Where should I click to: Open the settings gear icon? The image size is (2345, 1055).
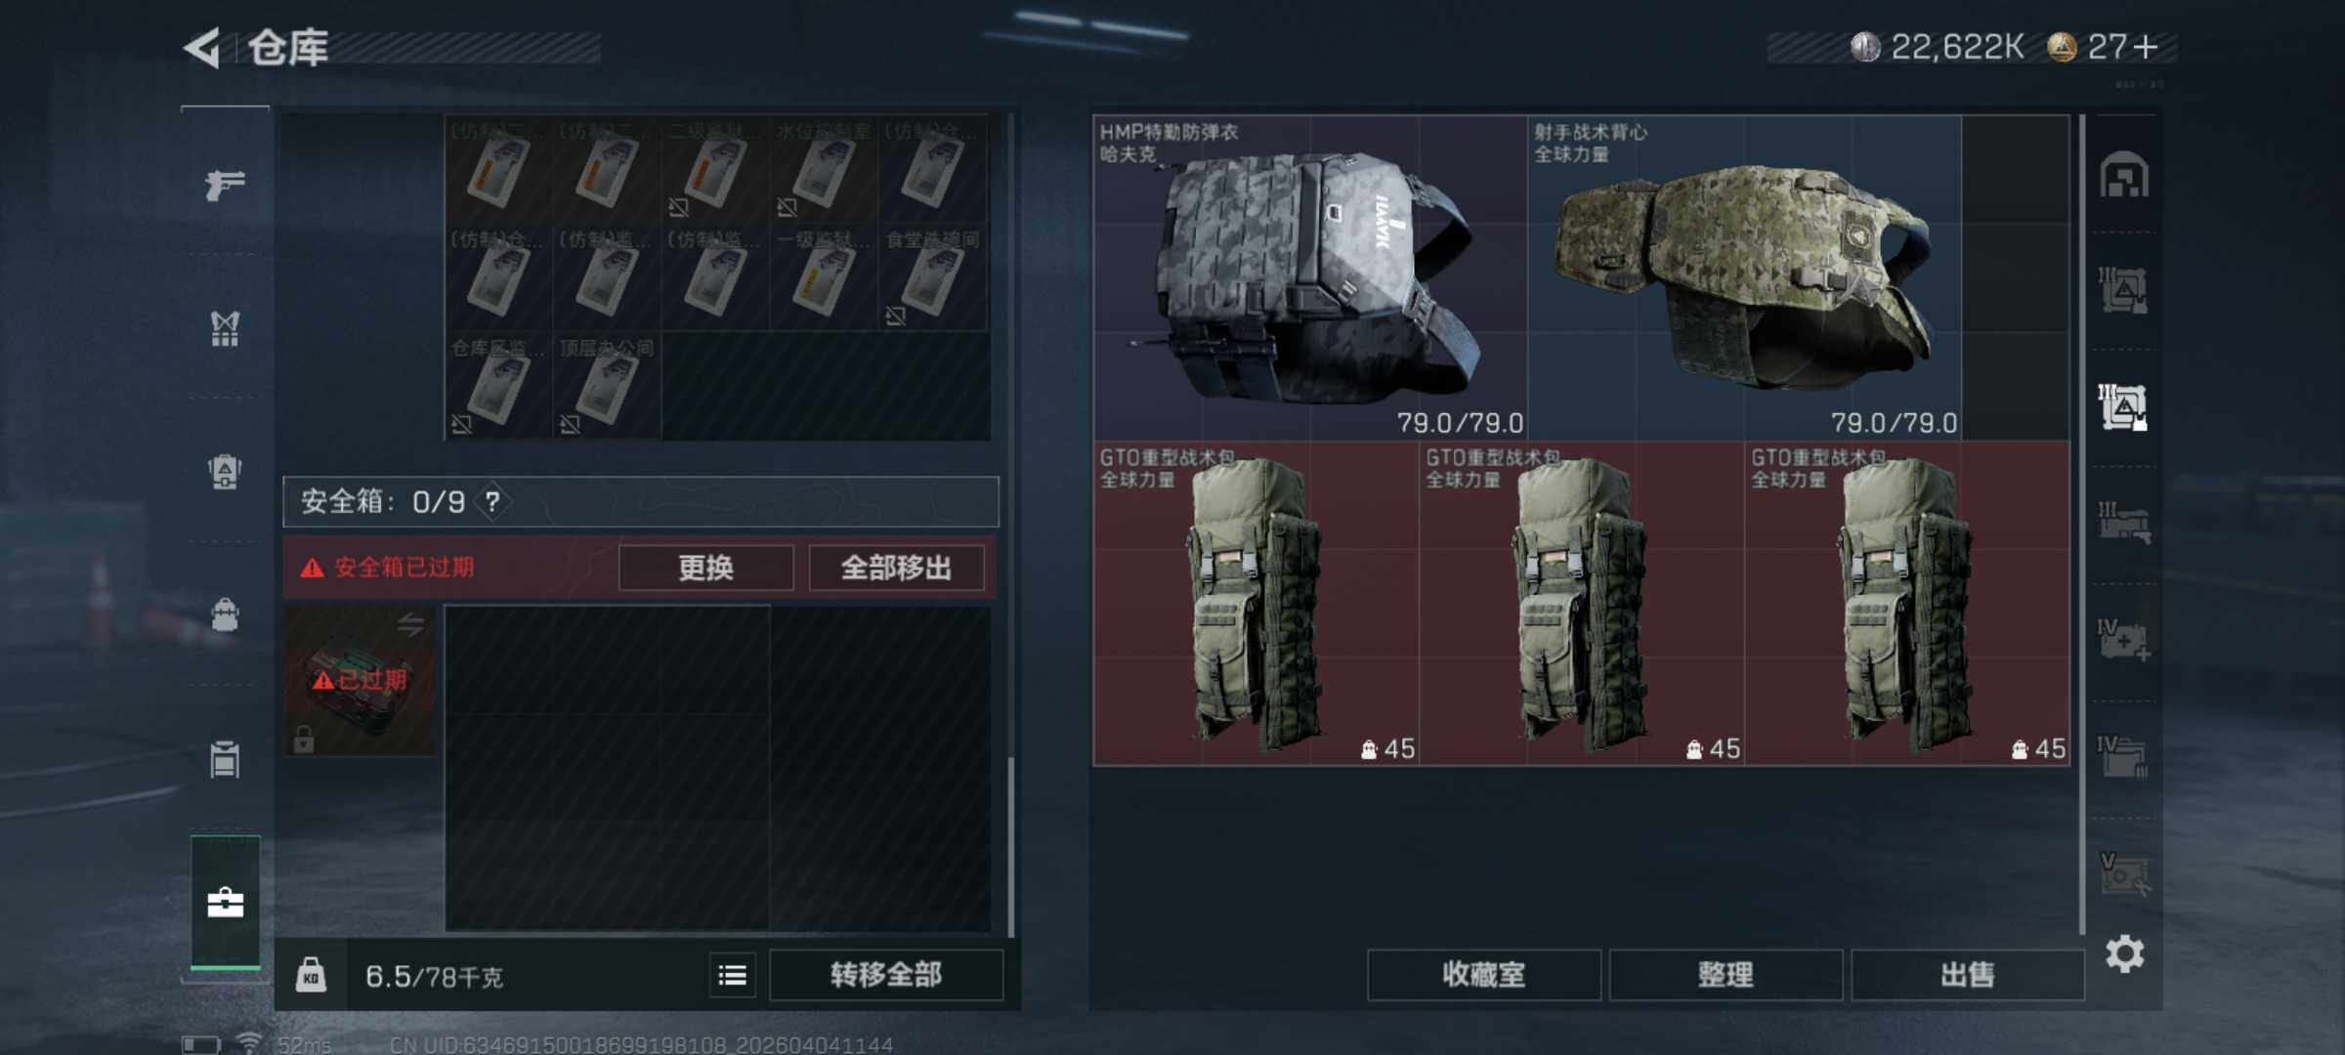click(2124, 953)
